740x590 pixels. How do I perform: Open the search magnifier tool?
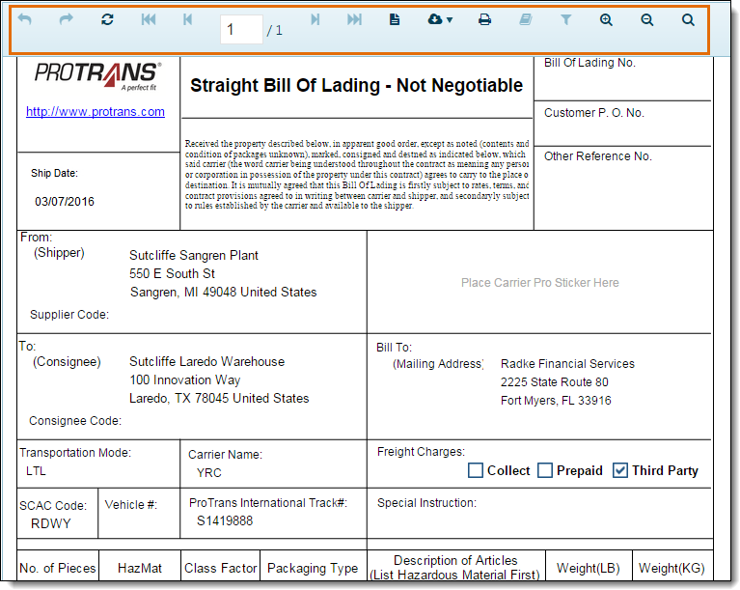(688, 19)
